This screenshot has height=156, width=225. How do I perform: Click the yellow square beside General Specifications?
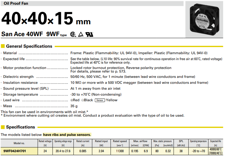coord(3,46)
